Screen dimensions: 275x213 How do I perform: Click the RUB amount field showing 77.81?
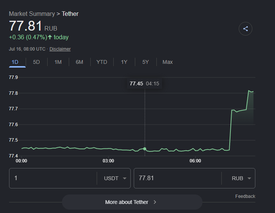pyautogui.click(x=178, y=178)
